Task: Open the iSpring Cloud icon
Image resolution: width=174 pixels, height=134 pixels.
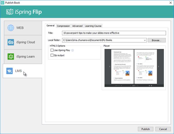Action: coord(11,42)
